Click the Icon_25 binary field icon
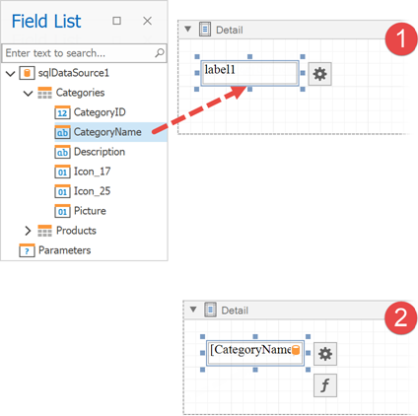The width and height of the screenshot is (418, 416). pyautogui.click(x=62, y=191)
